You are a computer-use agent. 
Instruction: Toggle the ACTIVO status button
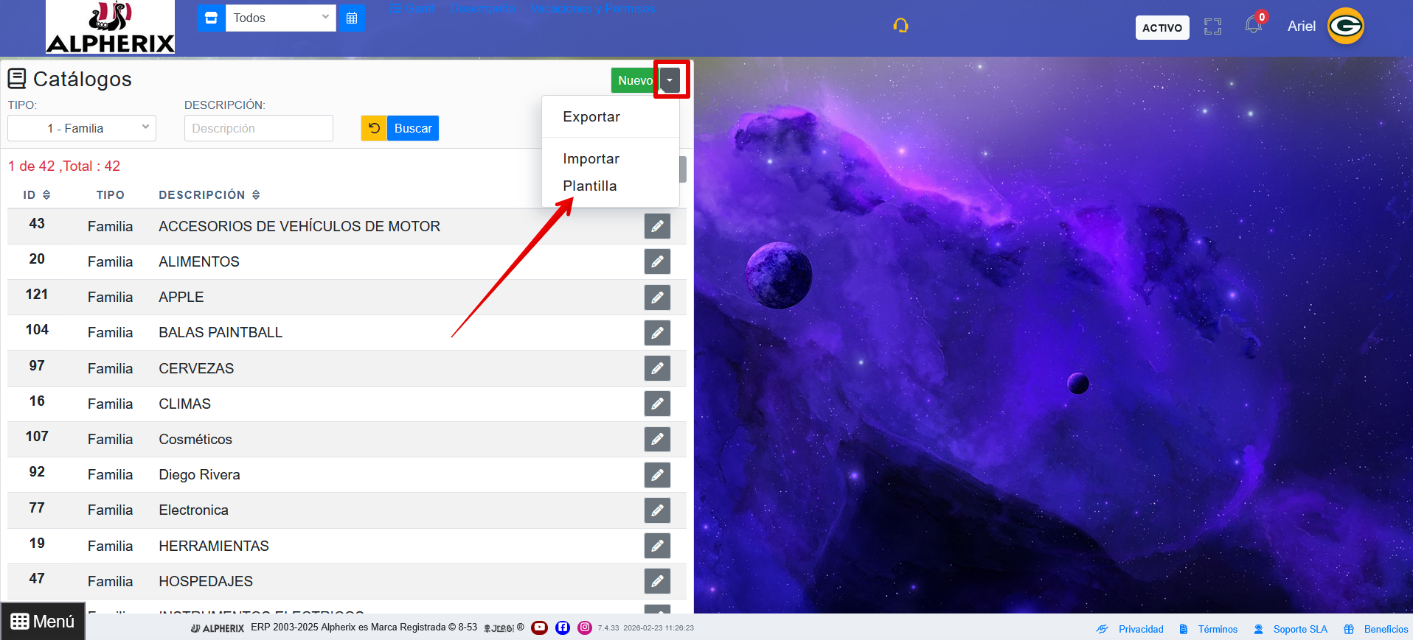[x=1162, y=28]
